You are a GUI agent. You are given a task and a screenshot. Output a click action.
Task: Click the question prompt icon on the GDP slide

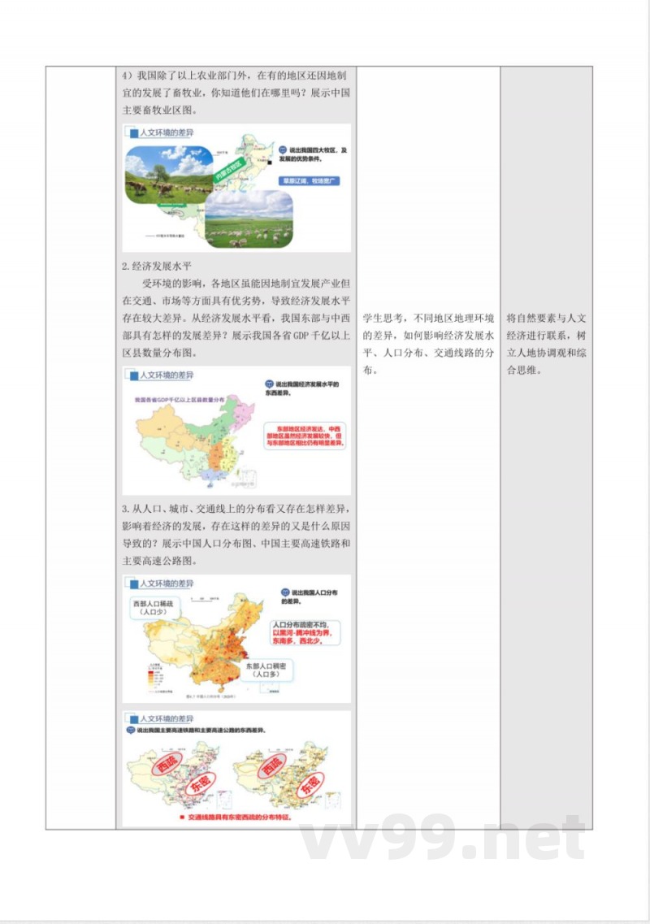(x=268, y=383)
